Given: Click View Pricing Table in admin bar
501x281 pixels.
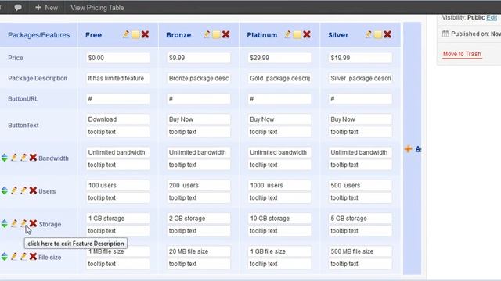Looking at the screenshot, I should [x=97, y=8].
